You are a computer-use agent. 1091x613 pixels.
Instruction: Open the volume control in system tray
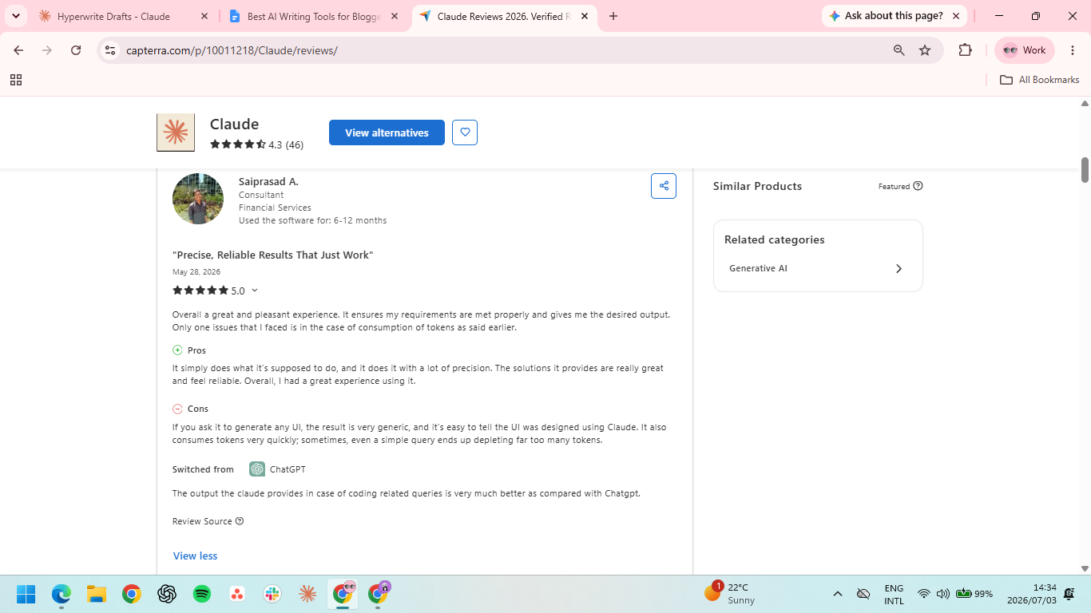[x=942, y=594]
